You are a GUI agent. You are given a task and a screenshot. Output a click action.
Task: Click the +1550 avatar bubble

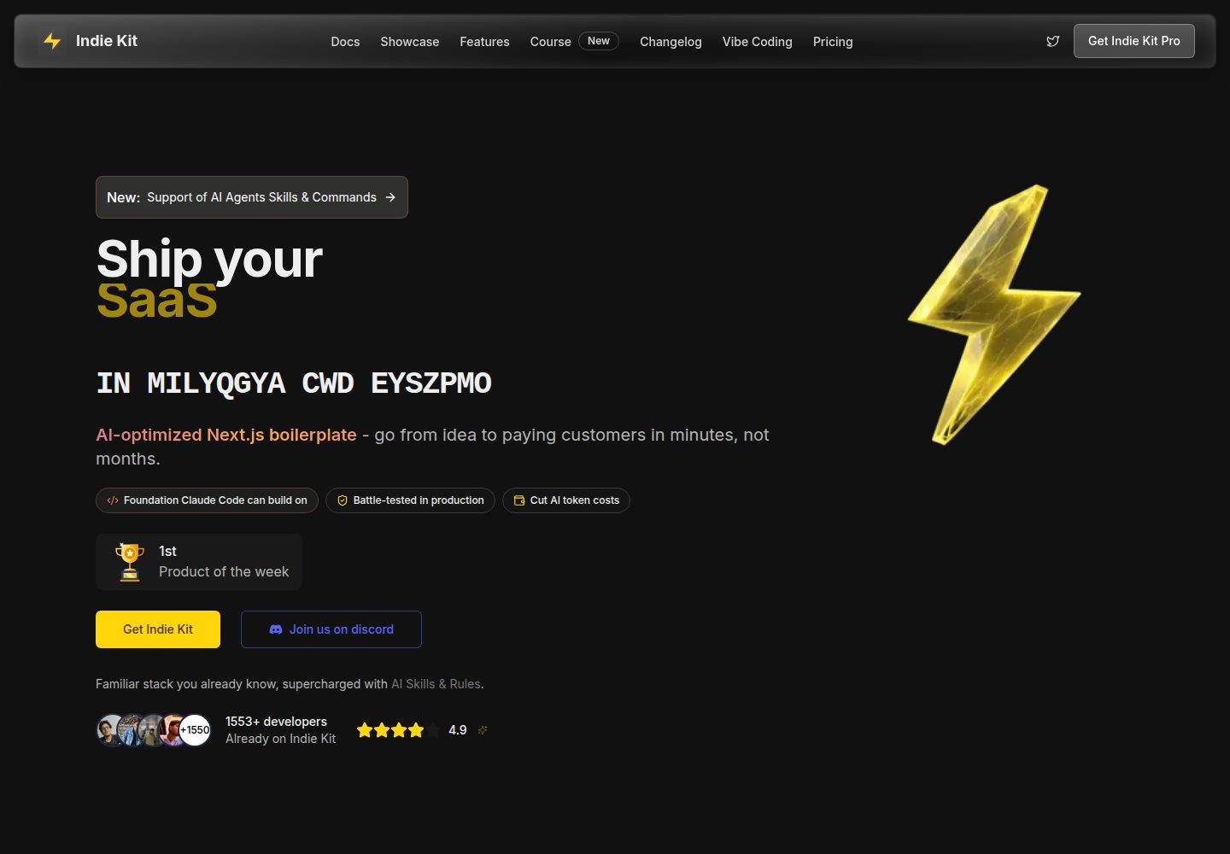coord(195,730)
